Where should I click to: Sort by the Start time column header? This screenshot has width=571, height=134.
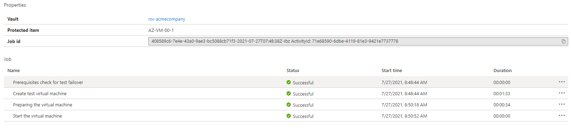tap(392, 71)
